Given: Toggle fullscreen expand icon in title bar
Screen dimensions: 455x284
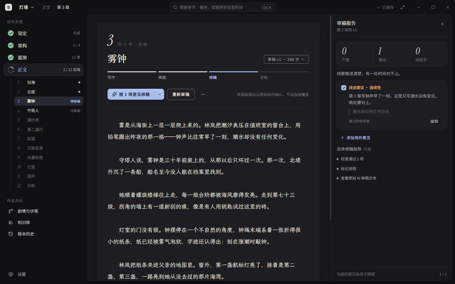Looking at the screenshot, I should pyautogui.click(x=403, y=7).
